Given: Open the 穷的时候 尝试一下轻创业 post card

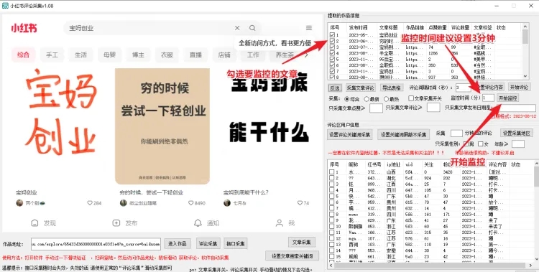Looking at the screenshot, I should point(162,126).
